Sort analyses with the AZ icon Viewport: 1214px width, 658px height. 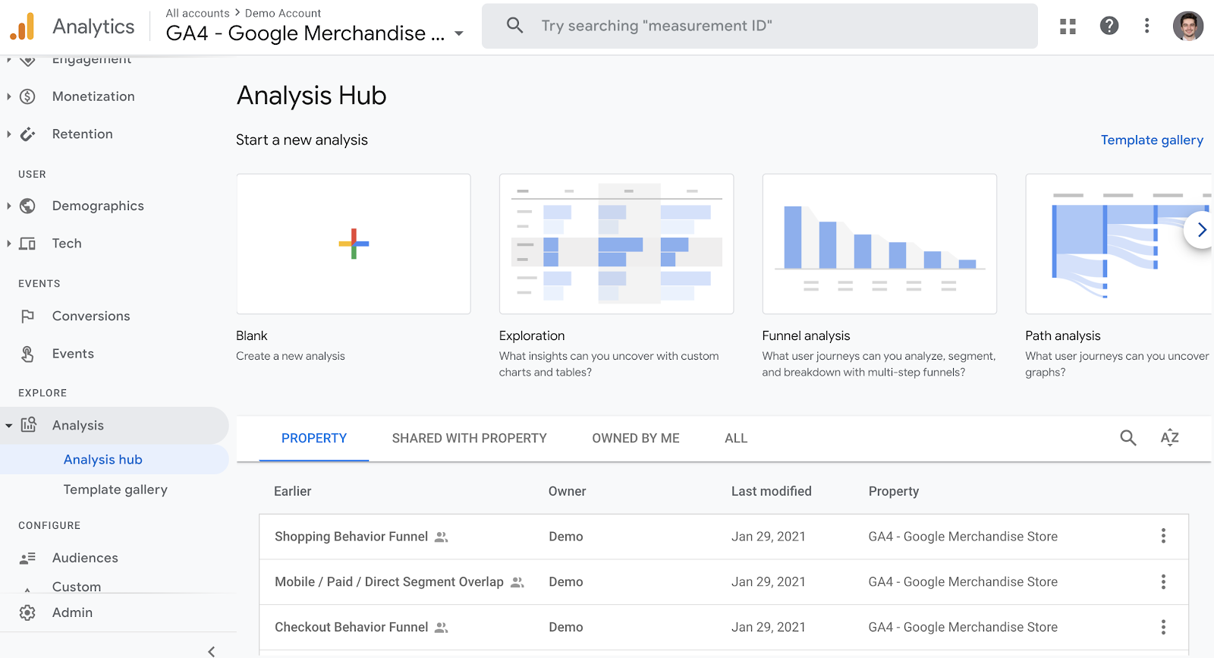coord(1170,438)
